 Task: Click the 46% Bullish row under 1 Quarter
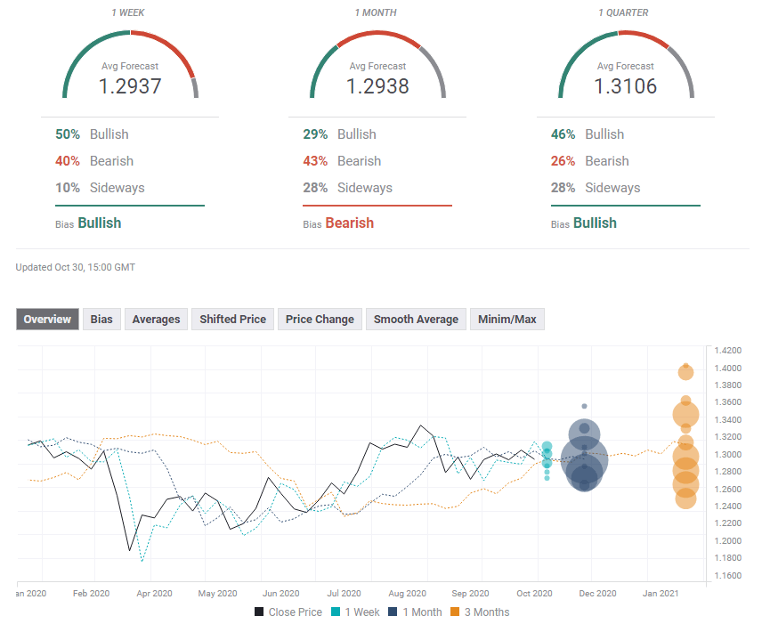(588, 134)
